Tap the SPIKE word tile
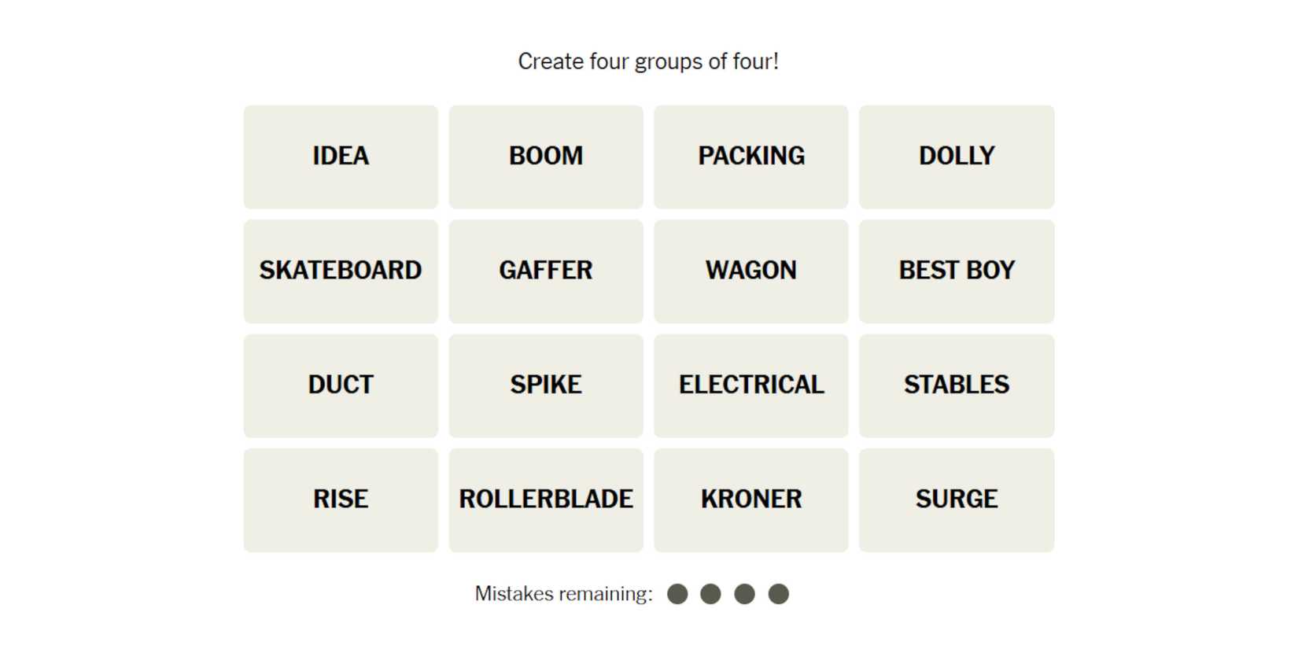The image size is (1298, 649). 546,385
